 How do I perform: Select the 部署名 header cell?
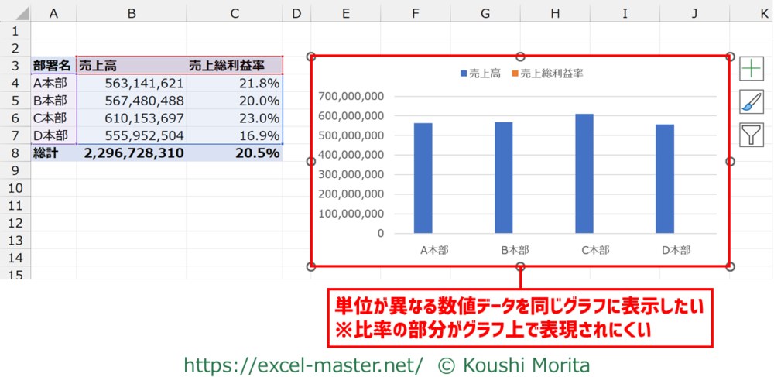(53, 66)
